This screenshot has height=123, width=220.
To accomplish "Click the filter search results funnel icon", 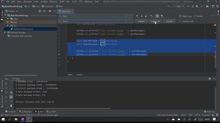I will coord(162,16).
